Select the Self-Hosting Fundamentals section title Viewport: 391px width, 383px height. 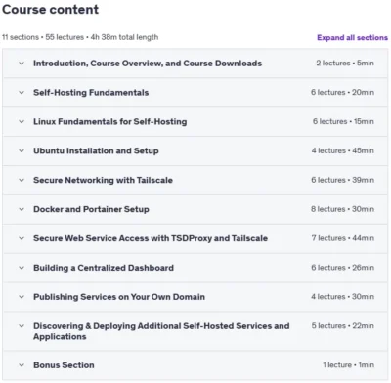point(91,93)
